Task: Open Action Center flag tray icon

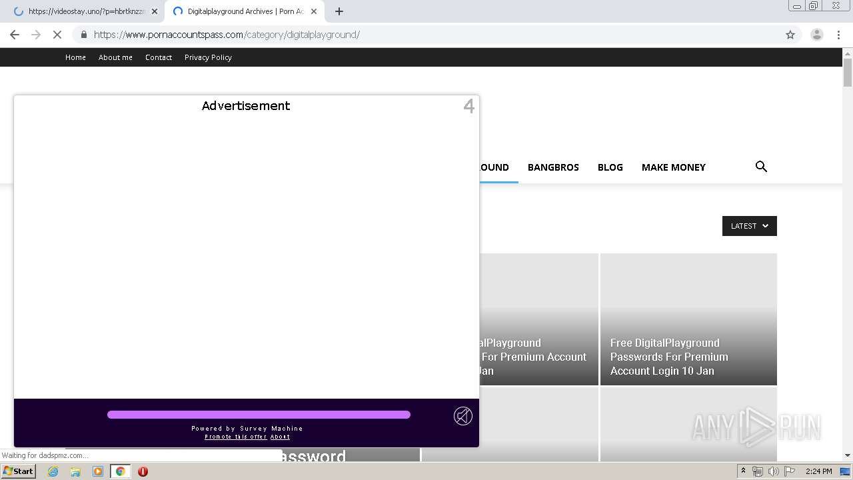Action: point(790,471)
